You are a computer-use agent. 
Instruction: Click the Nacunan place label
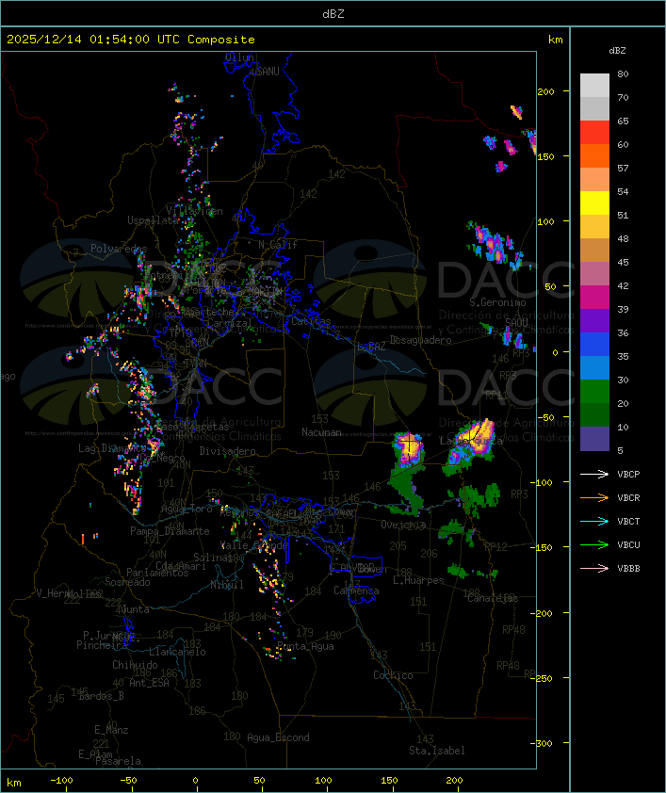pos(321,432)
